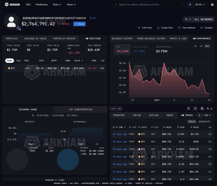Click Visualize
217x186 pixels.
click(206, 28)
